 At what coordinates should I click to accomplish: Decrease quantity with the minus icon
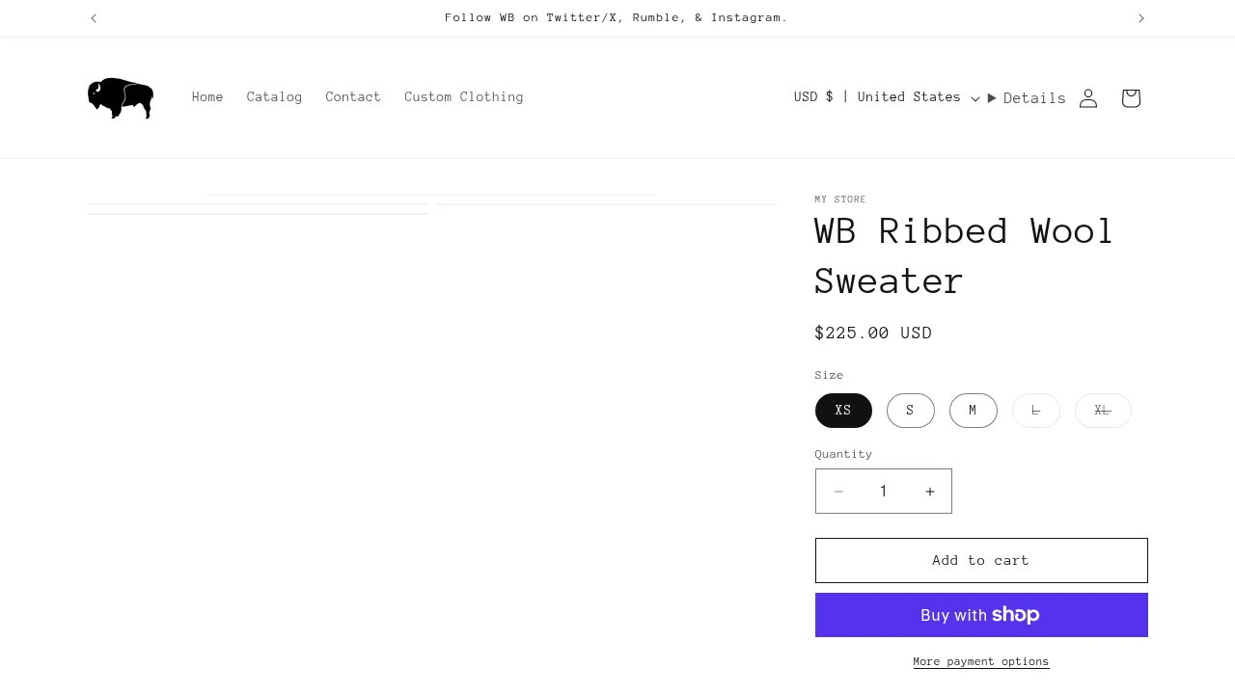point(838,492)
